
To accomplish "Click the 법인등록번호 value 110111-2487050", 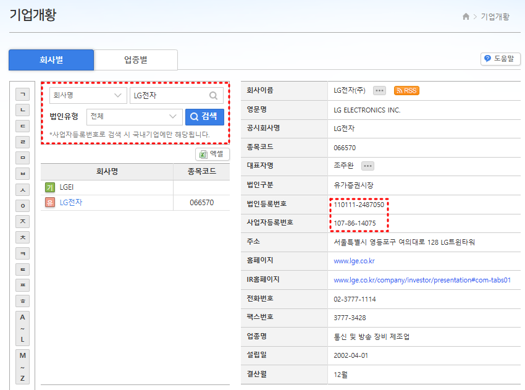I will pos(359,205).
